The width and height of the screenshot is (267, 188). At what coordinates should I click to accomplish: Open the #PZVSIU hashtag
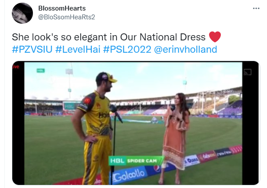coord(32,49)
